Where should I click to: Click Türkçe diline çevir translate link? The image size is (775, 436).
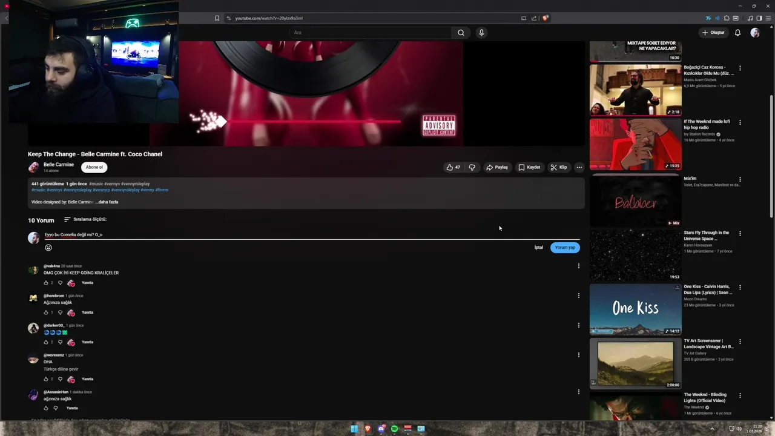pyautogui.click(x=61, y=369)
